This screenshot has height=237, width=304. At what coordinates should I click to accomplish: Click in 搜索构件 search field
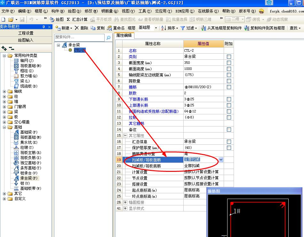79,37
